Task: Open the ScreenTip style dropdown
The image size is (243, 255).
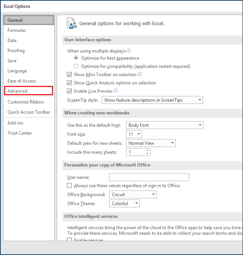Action: pyautogui.click(x=152, y=100)
